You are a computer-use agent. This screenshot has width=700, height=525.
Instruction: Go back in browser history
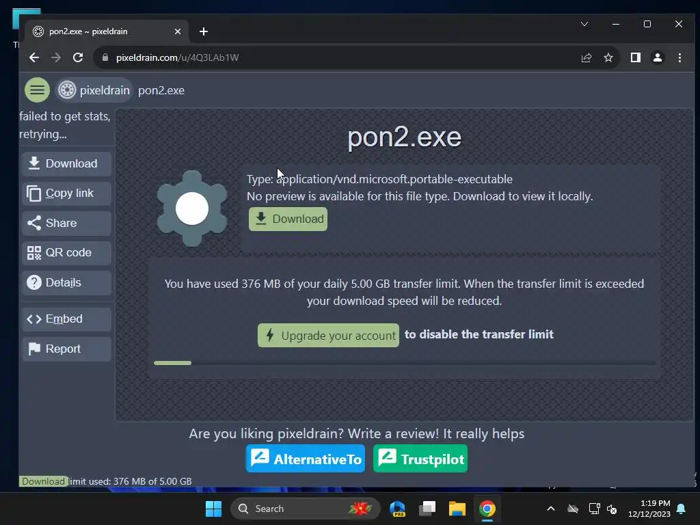34,57
